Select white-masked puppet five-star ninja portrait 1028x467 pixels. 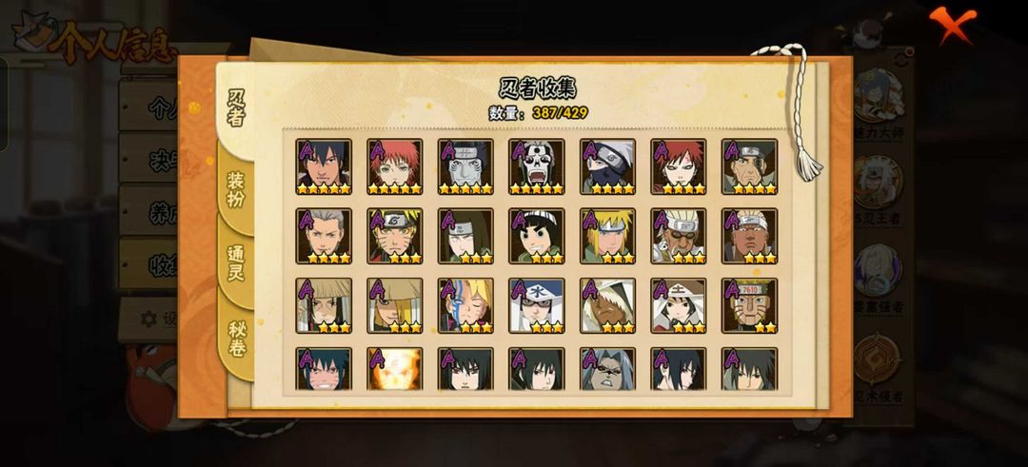point(536,166)
